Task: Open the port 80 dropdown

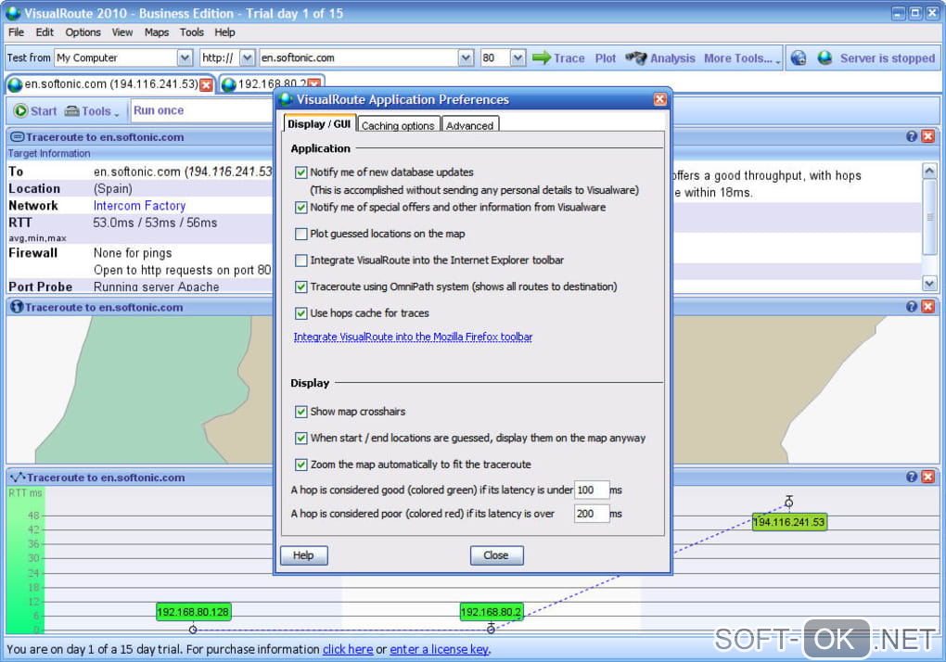Action: [518, 57]
